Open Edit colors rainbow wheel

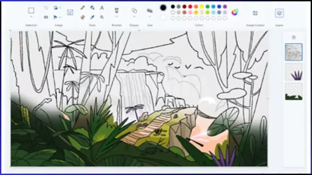click(235, 12)
